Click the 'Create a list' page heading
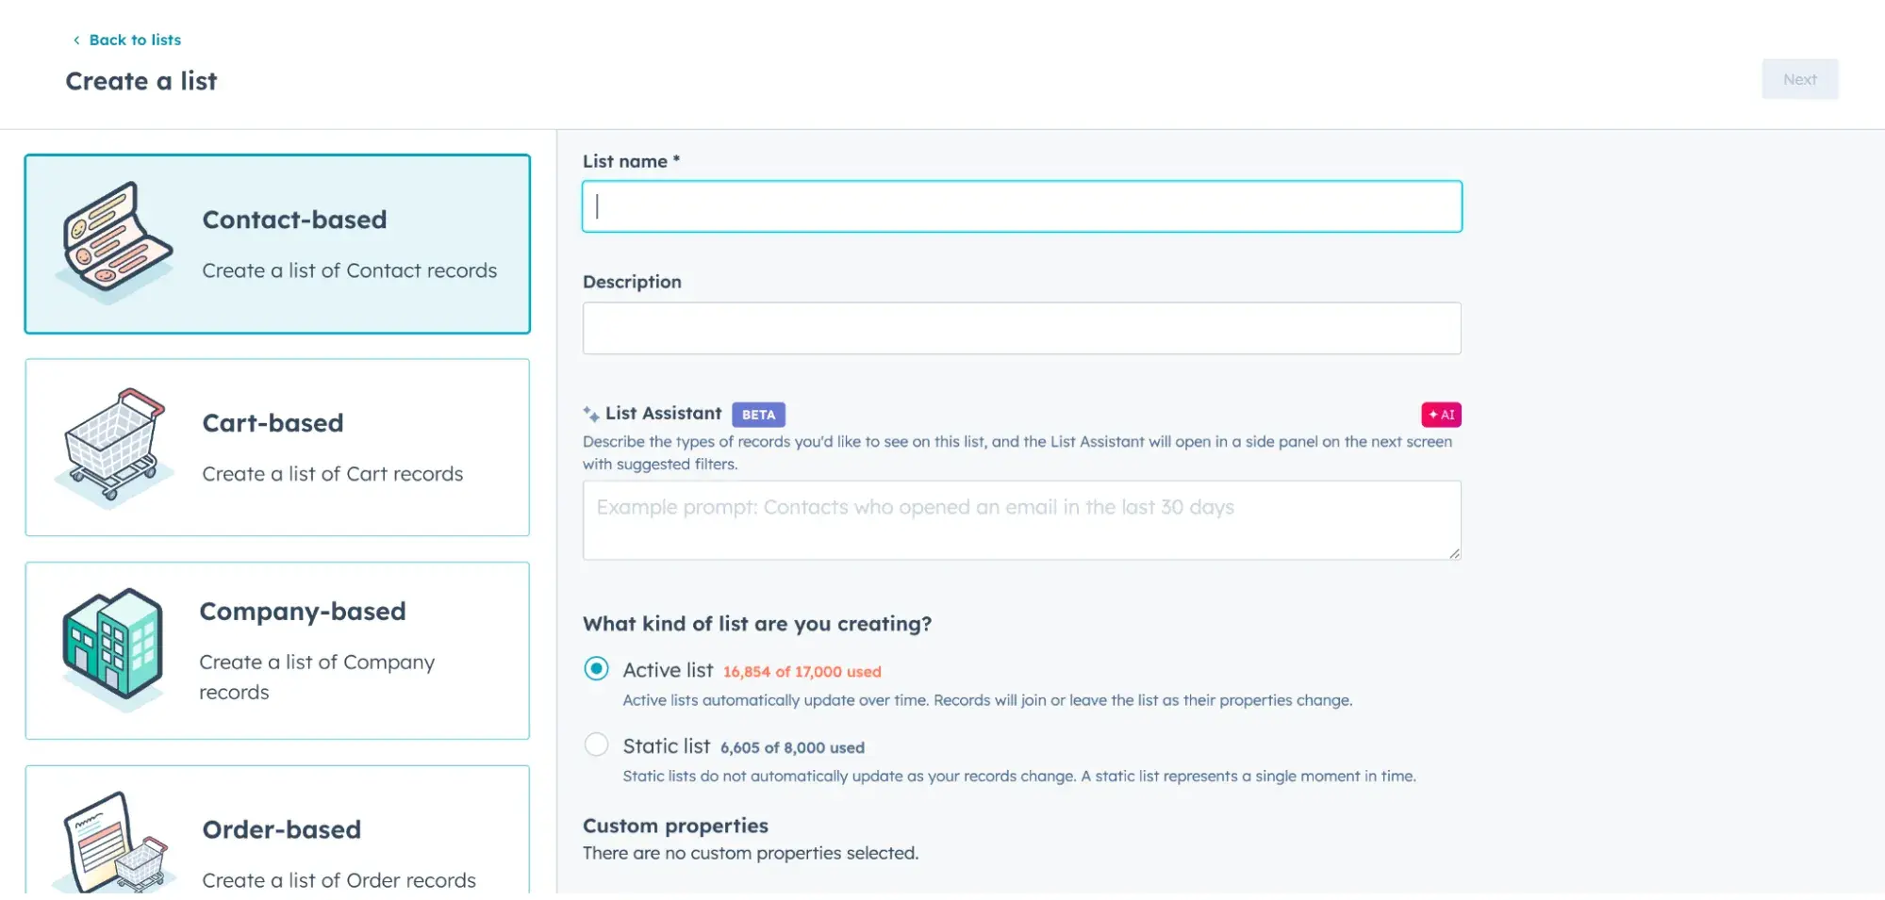 (141, 81)
